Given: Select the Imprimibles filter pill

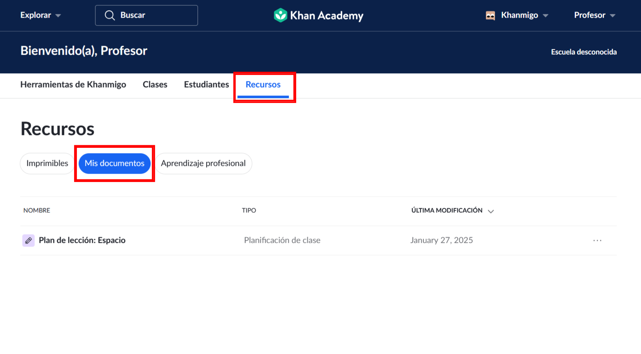Looking at the screenshot, I should (x=47, y=163).
